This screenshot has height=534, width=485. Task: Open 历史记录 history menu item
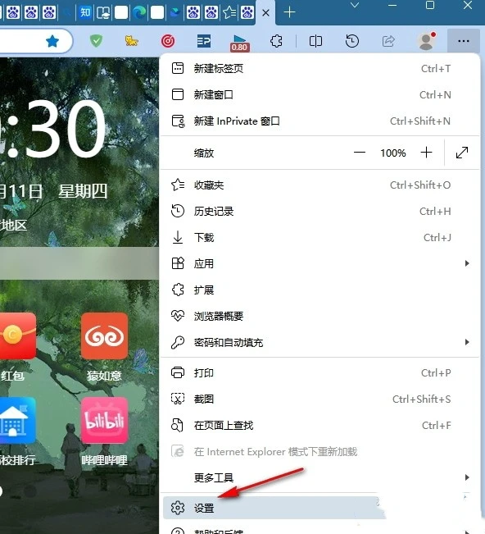(319, 211)
